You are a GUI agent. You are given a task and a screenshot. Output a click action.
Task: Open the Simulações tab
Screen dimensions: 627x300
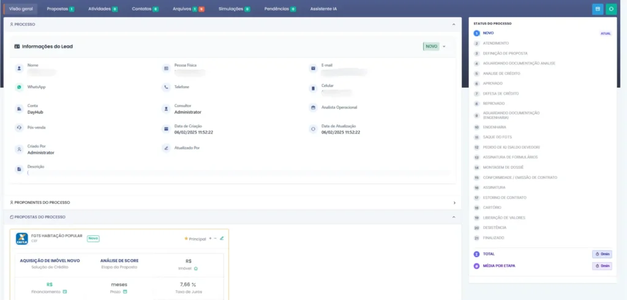coord(234,9)
